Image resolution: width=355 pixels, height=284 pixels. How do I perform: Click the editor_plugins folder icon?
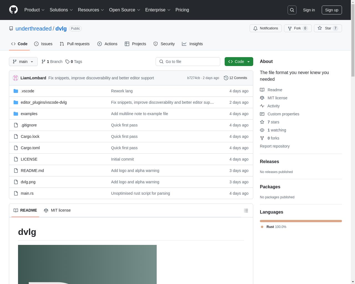(16, 102)
